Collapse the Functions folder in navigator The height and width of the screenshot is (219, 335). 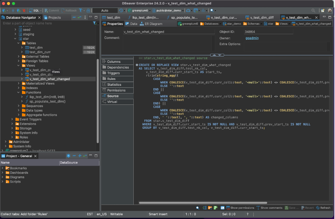(x=19, y=92)
